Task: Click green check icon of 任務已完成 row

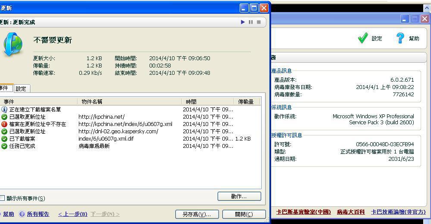Action: coord(4,146)
